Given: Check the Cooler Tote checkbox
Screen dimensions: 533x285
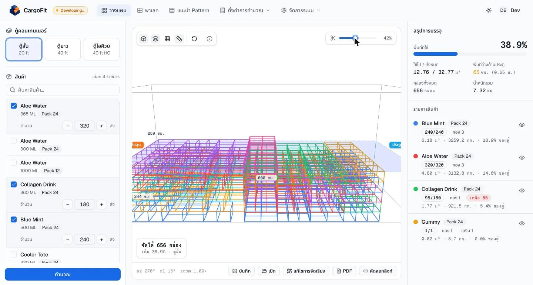Looking at the screenshot, I should [x=14, y=255].
